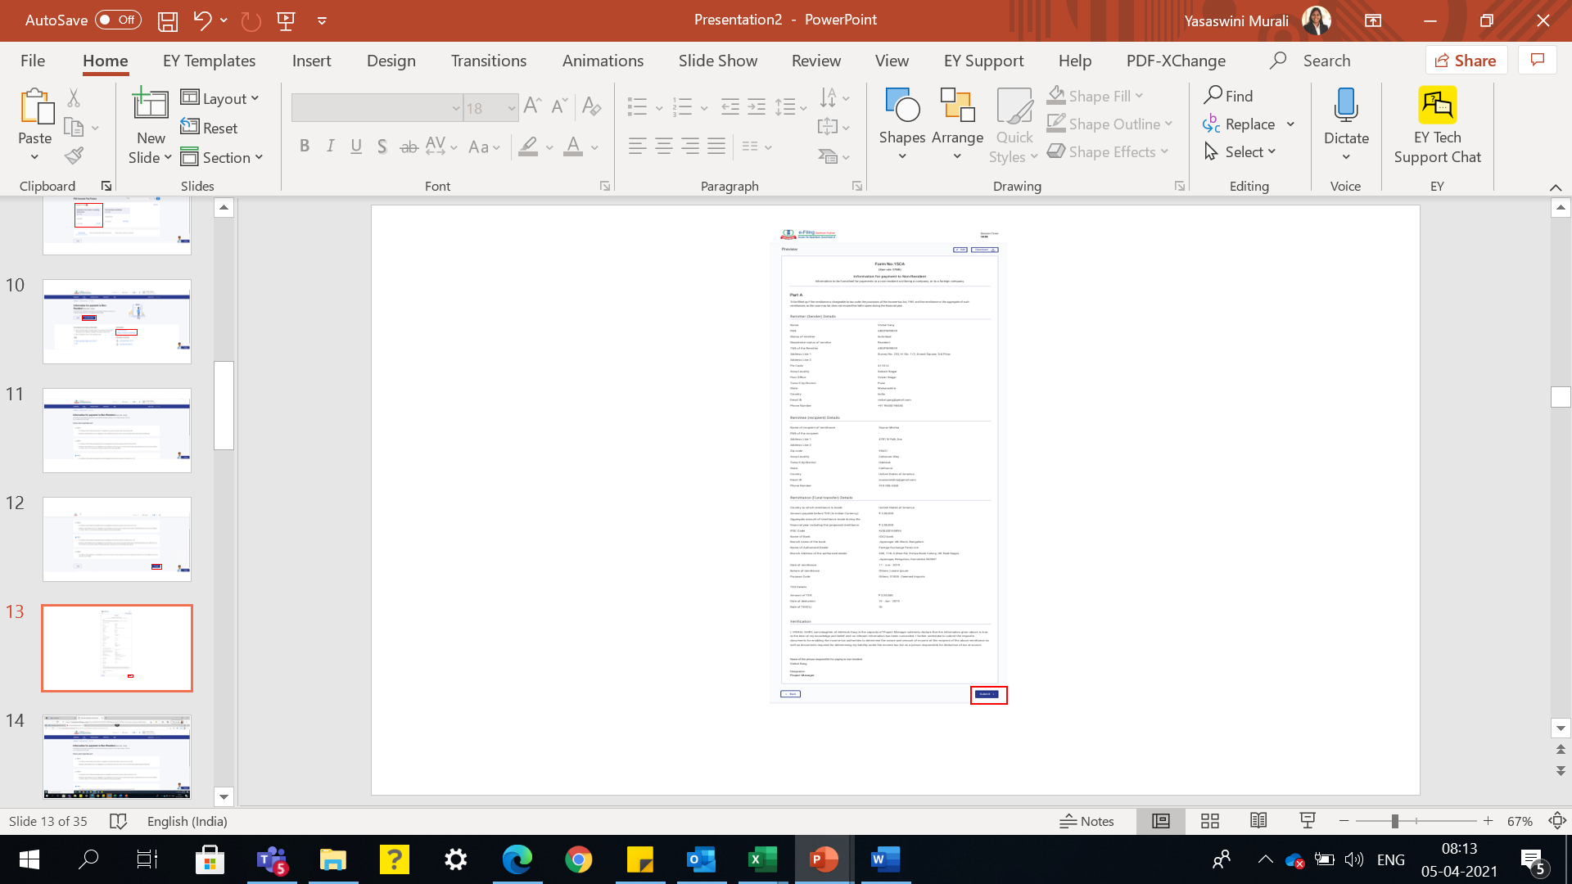This screenshot has height=884, width=1572.
Task: Toggle Bold formatting
Action: pyautogui.click(x=305, y=147)
